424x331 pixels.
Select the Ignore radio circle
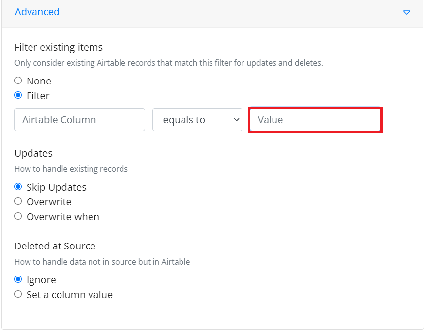point(18,279)
